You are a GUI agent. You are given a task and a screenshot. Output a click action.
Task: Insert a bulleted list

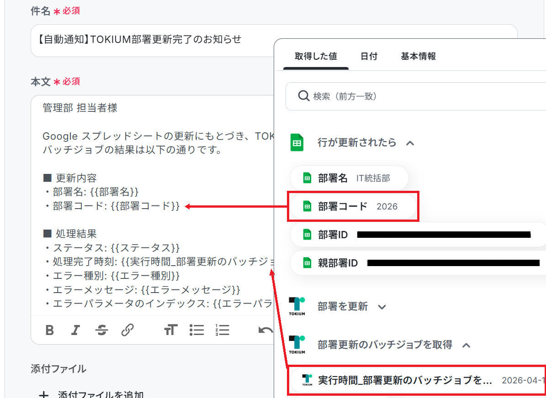197,330
